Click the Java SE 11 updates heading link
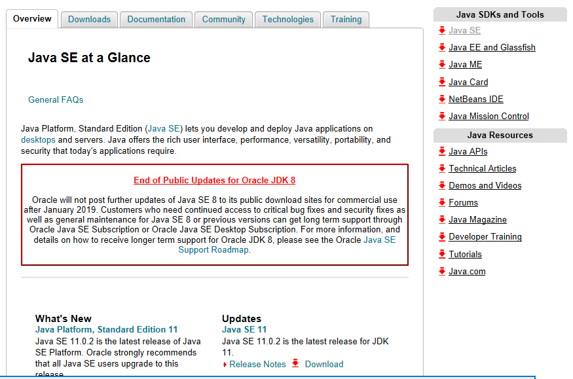Screen dimensions: 573x379 (x=244, y=329)
